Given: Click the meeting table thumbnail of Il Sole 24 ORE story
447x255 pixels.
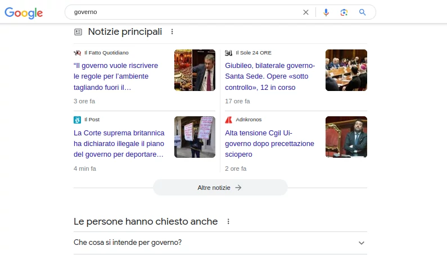Looking at the screenshot, I should point(346,70).
